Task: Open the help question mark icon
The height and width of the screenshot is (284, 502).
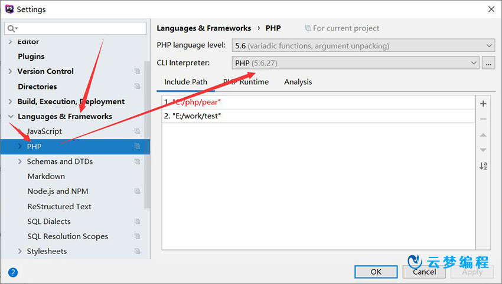Action: (x=13, y=272)
